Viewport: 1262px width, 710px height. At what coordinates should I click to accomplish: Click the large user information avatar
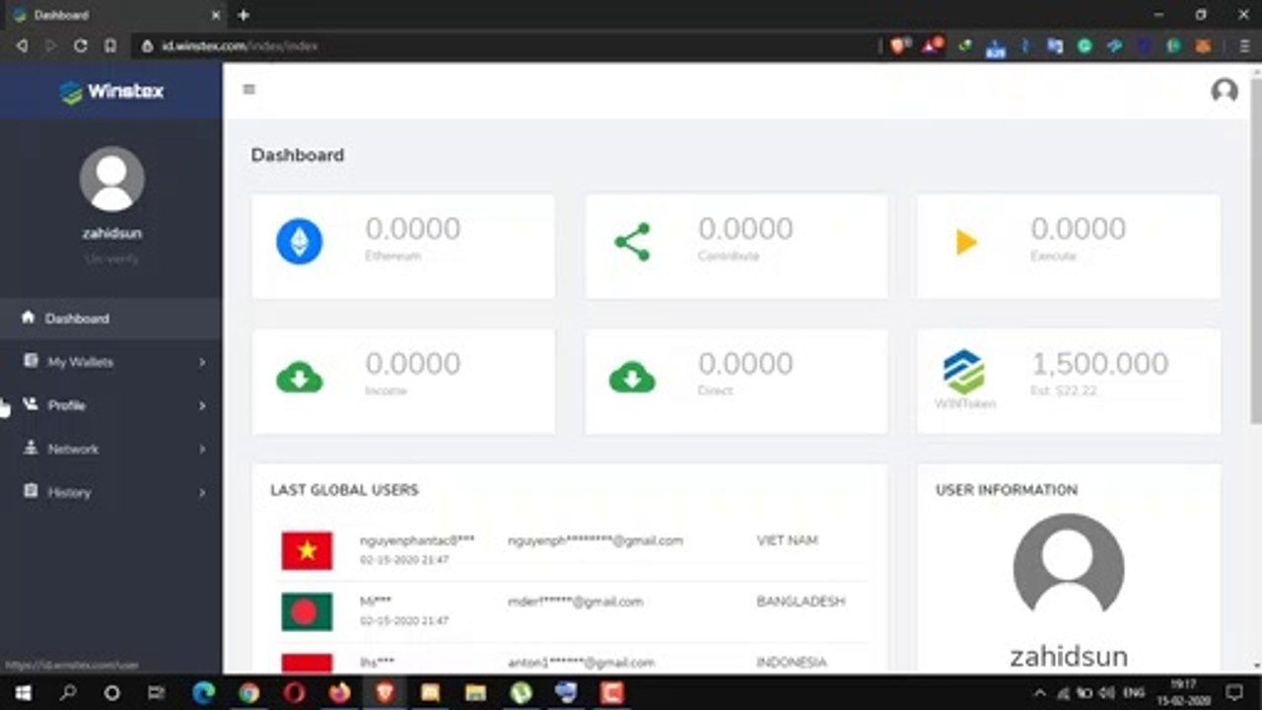pos(1069,568)
